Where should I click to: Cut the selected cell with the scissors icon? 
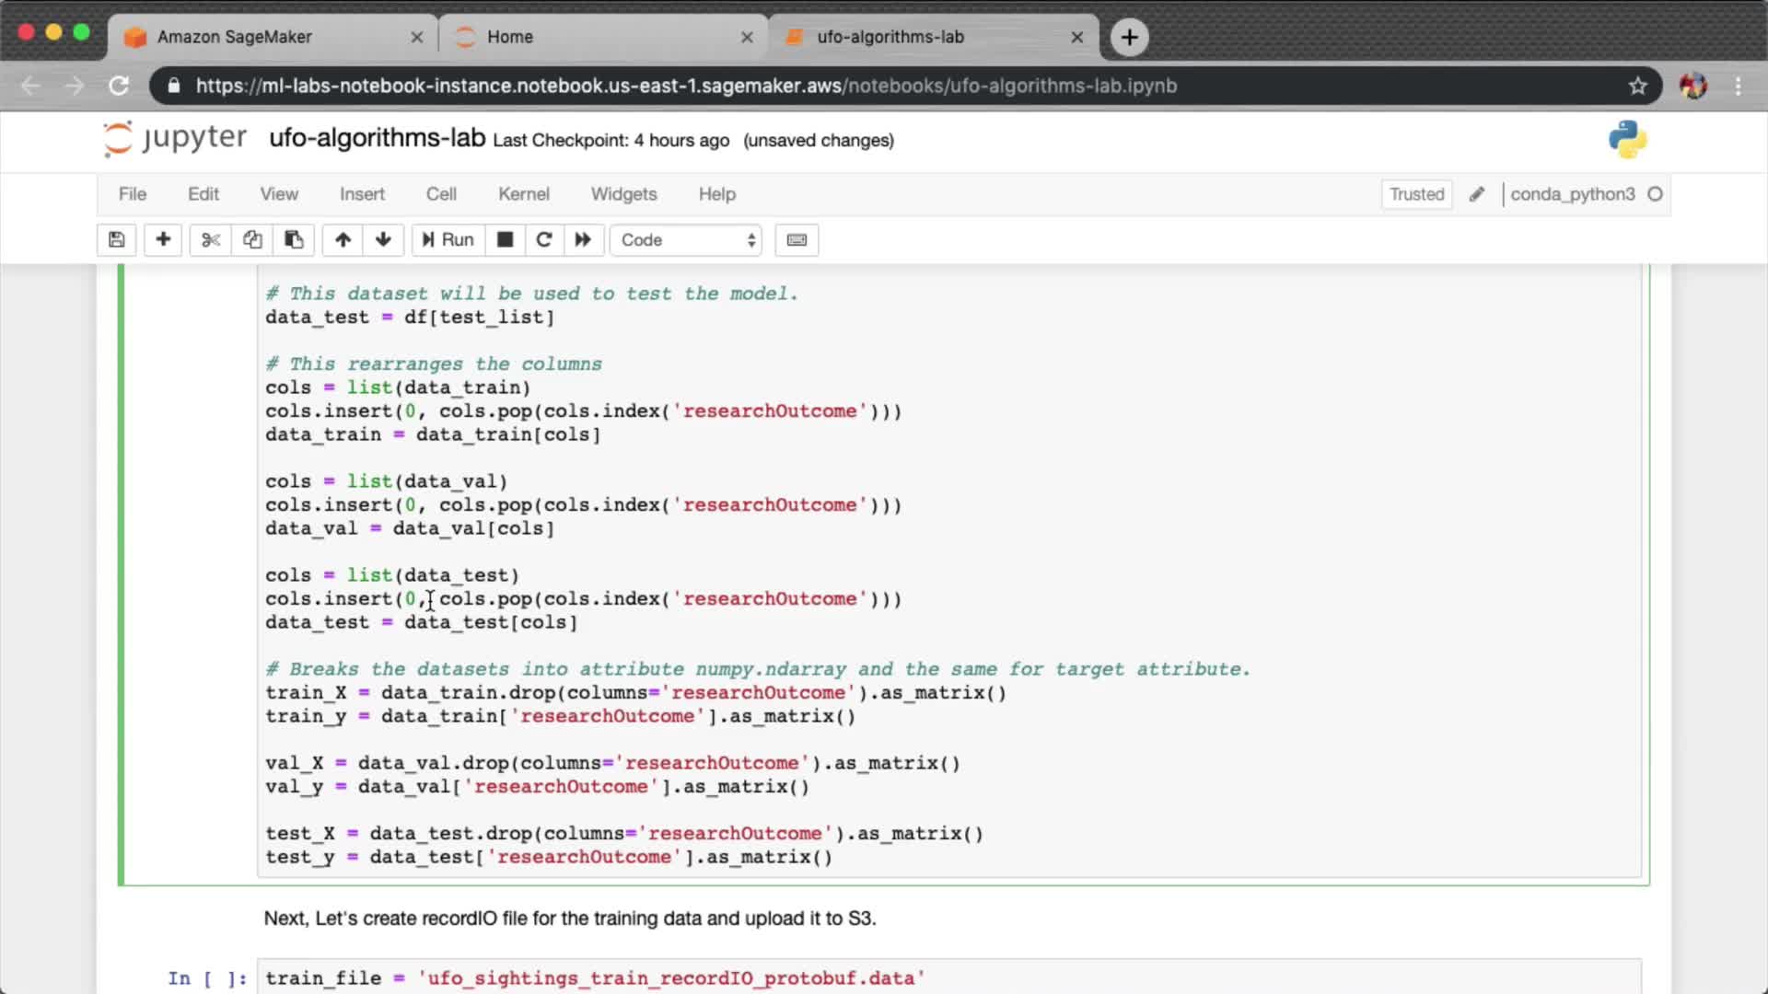point(211,240)
